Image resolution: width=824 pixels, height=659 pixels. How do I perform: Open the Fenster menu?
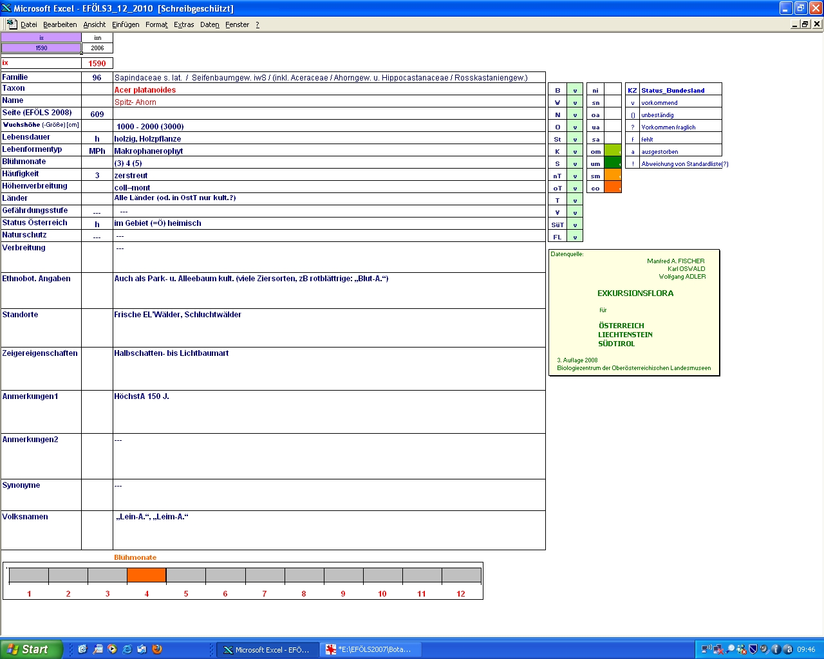(237, 24)
